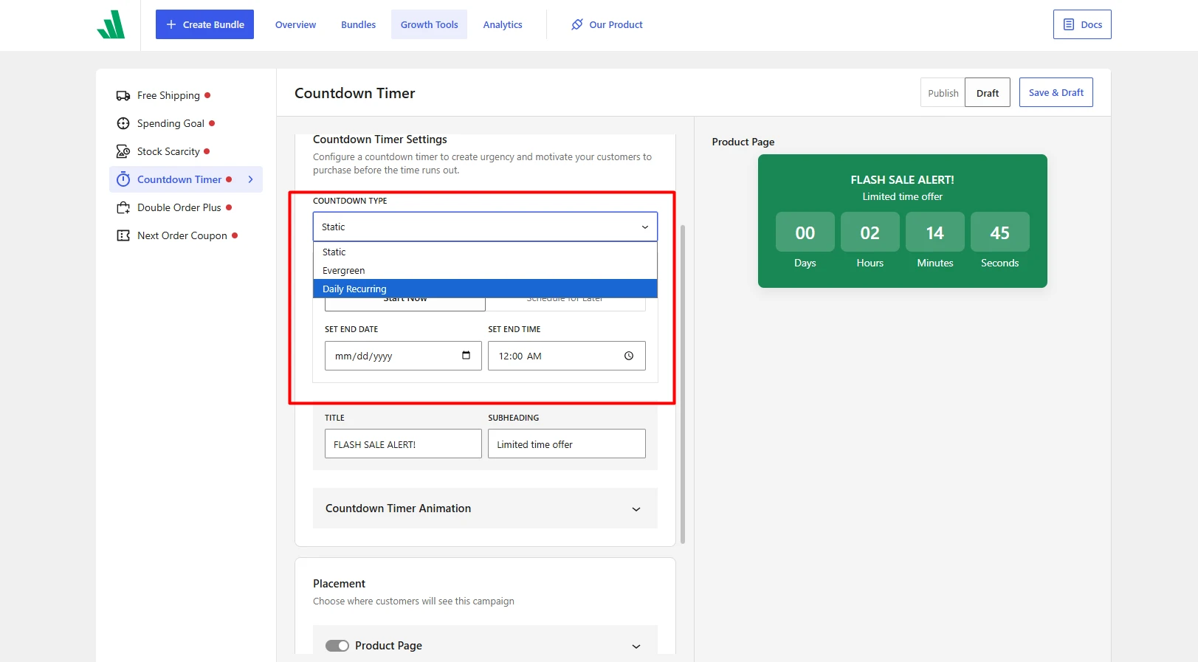Image resolution: width=1198 pixels, height=662 pixels.
Task: Click the Next Order Coupon ticket icon
Action: pos(123,235)
